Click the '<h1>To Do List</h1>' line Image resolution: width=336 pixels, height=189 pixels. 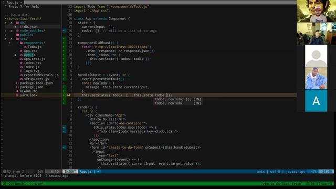108,119
